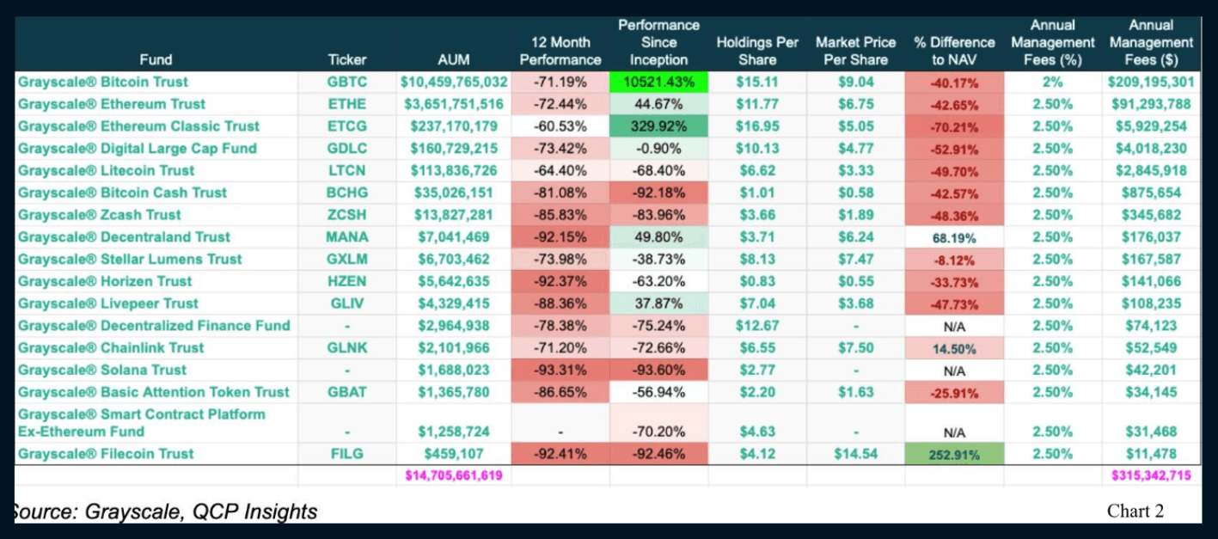Select the BCHG ticker cell
Viewport: 1218px width, 539px height.
coord(346,193)
